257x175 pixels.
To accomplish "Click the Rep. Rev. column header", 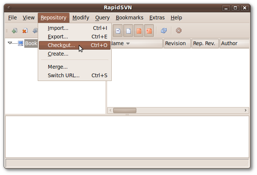I will [205, 43].
